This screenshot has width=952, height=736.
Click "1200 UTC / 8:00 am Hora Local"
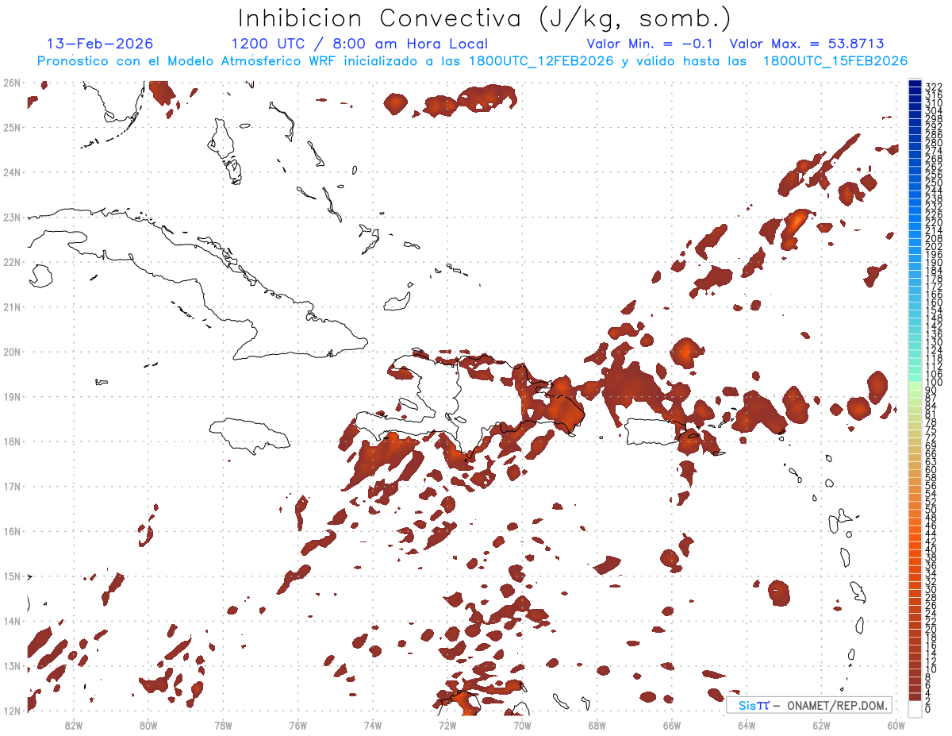click(359, 44)
